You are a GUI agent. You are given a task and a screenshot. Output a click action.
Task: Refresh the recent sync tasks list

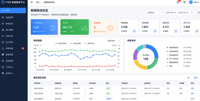point(188,78)
